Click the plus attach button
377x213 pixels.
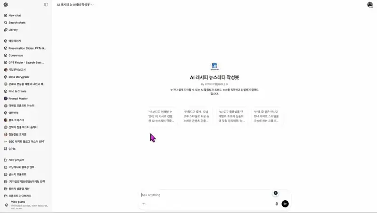pyautogui.click(x=144, y=204)
